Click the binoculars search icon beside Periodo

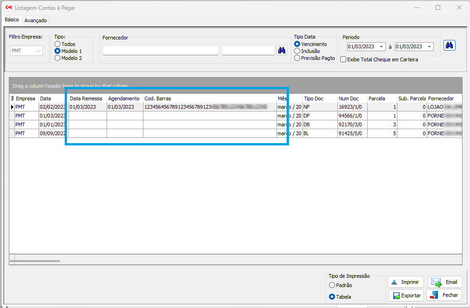point(449,46)
